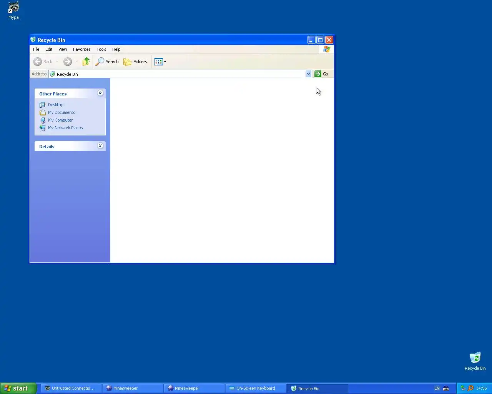Open the Help menu
492x394 pixels.
116,49
